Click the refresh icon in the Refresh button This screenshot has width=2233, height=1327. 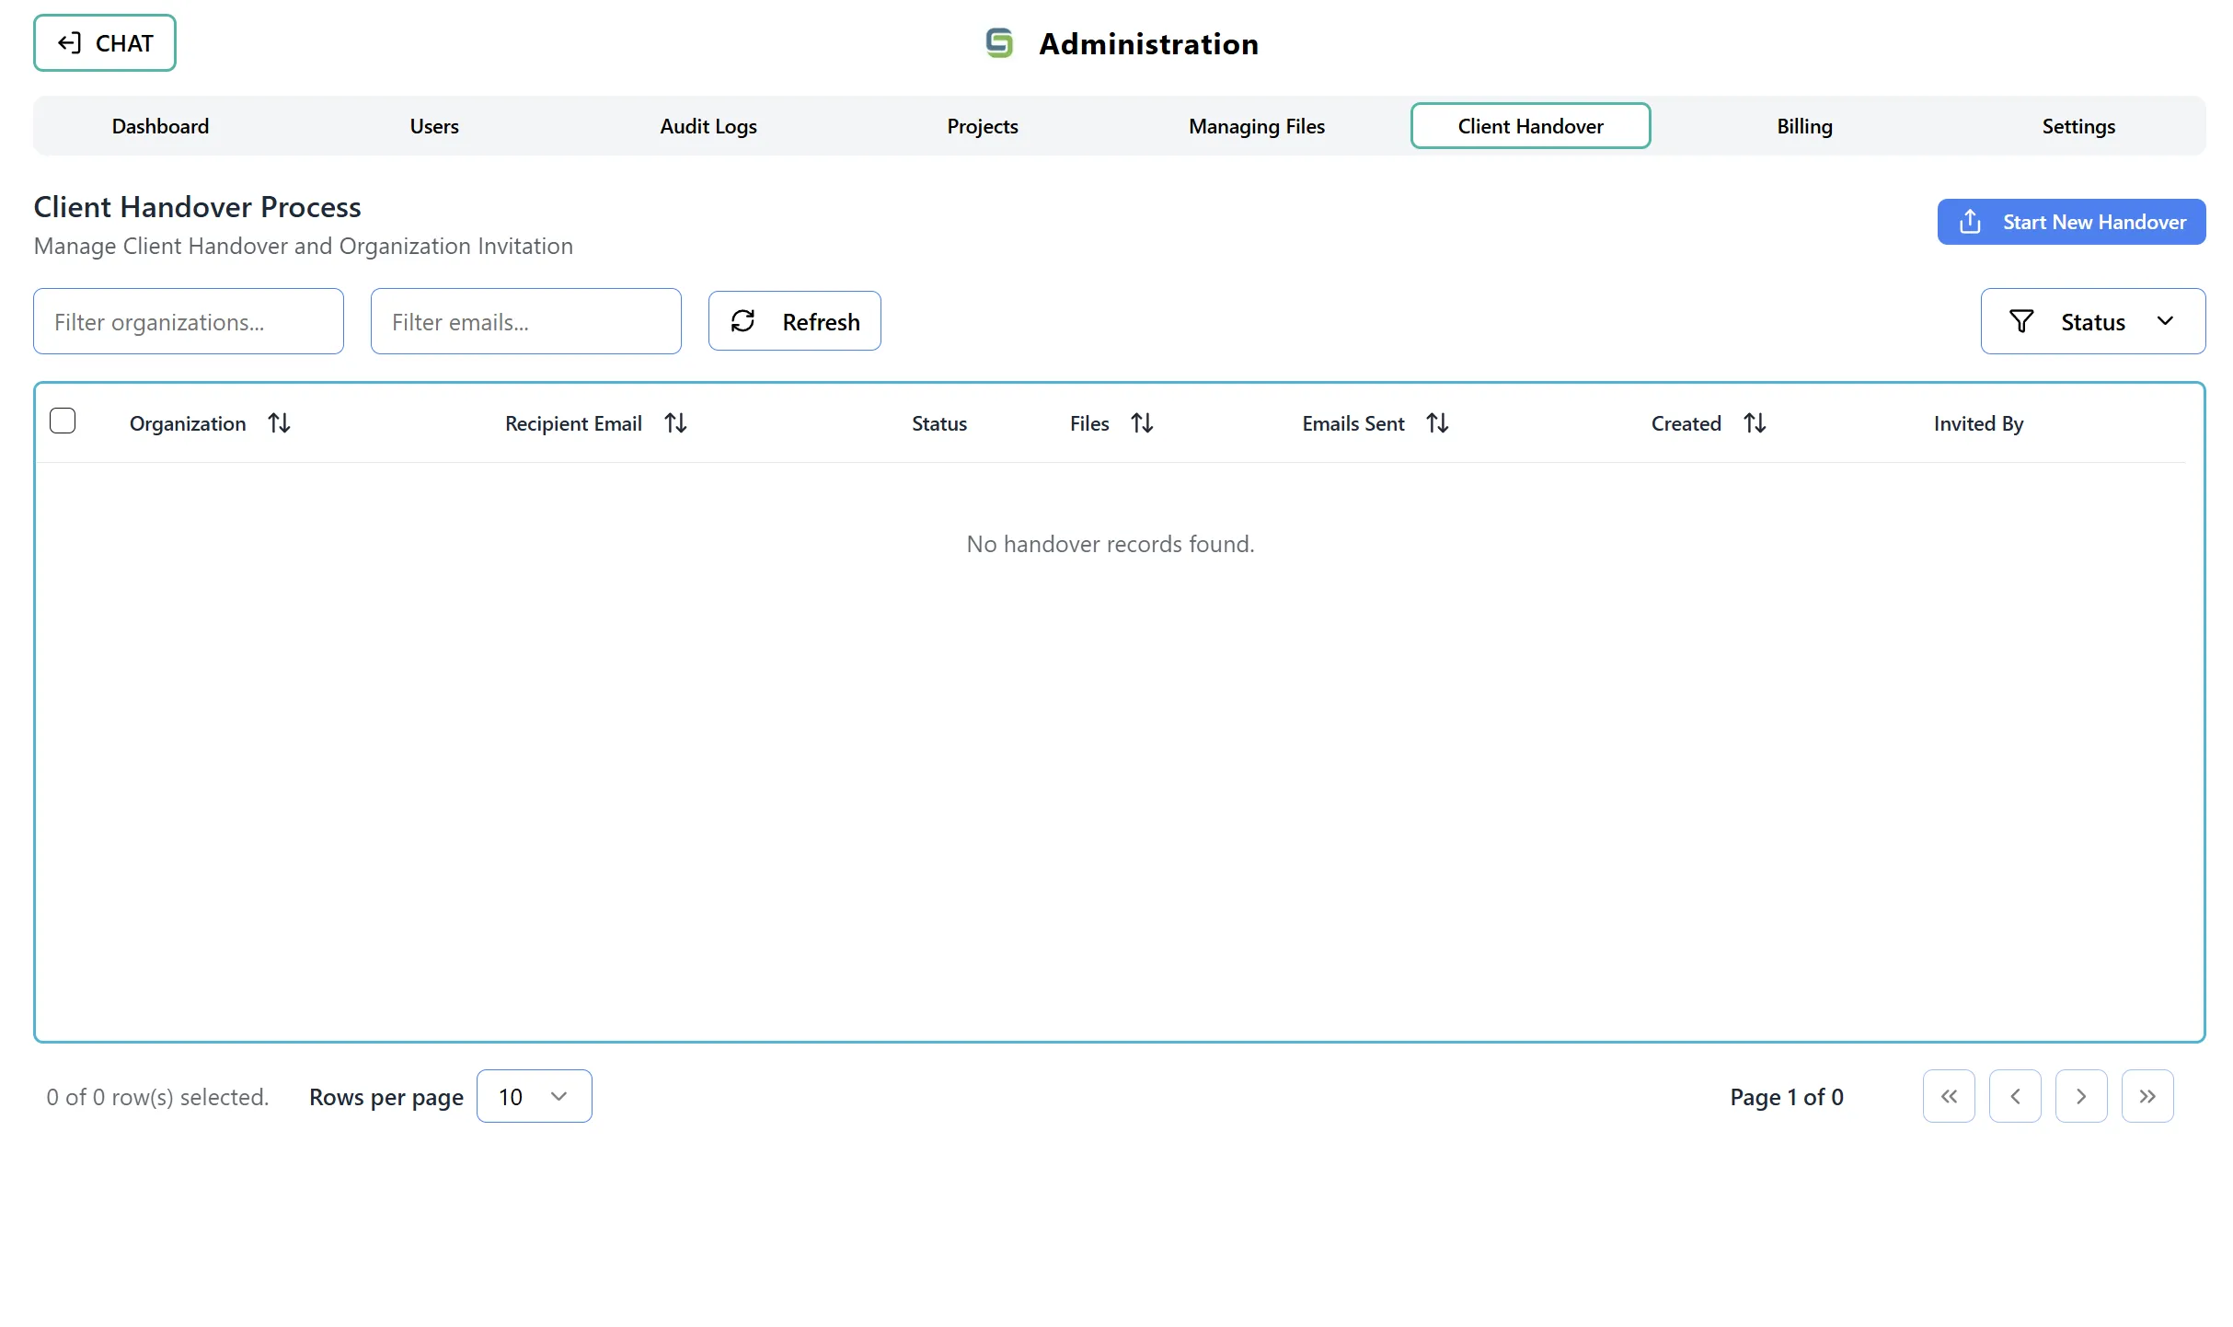point(744,320)
